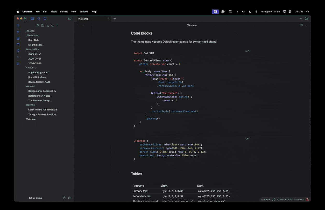Open the Help menu
Screen dimensions: 325x210
94,12
